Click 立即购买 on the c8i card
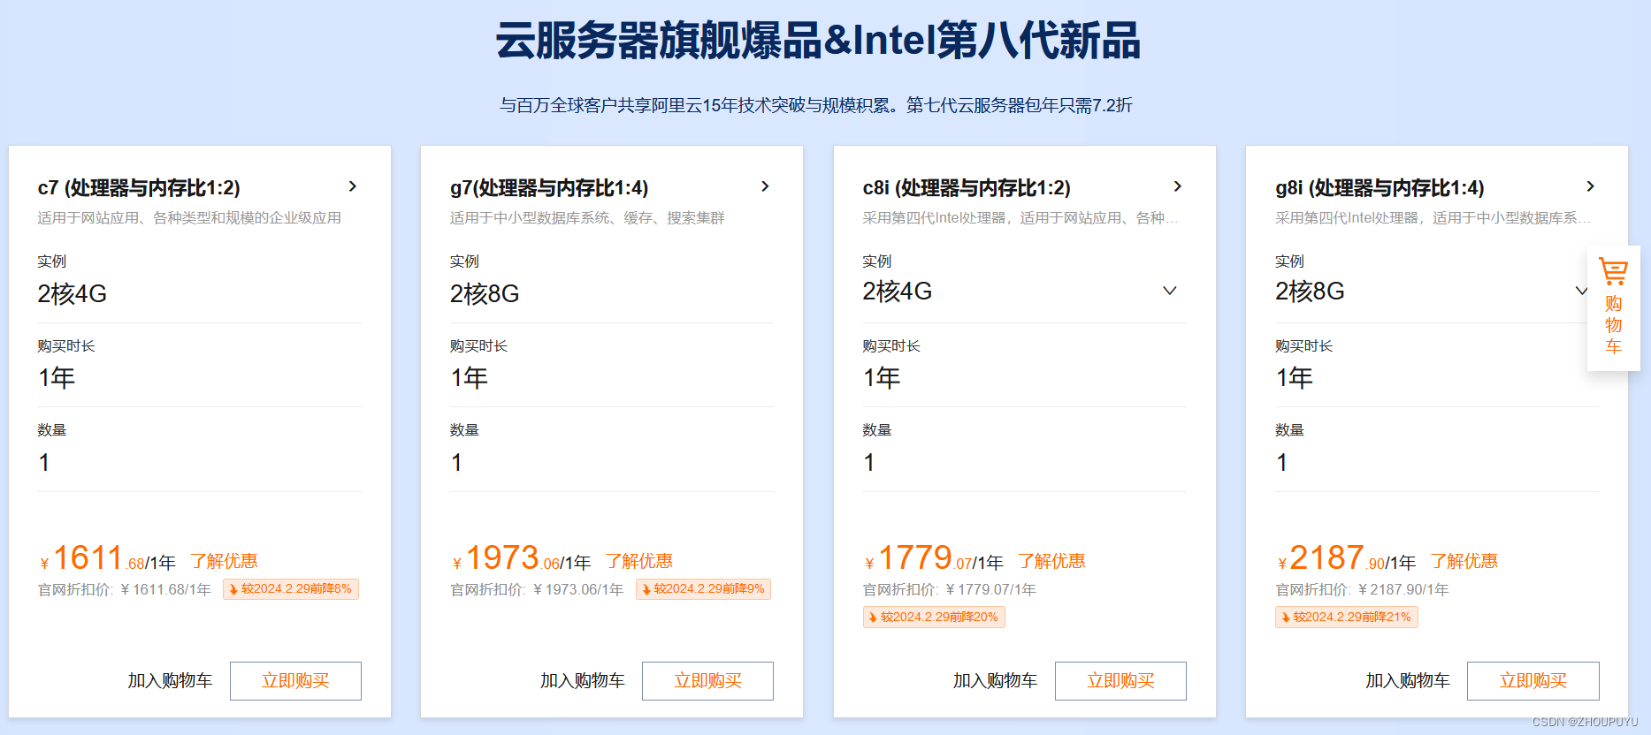The width and height of the screenshot is (1651, 735). [1120, 681]
